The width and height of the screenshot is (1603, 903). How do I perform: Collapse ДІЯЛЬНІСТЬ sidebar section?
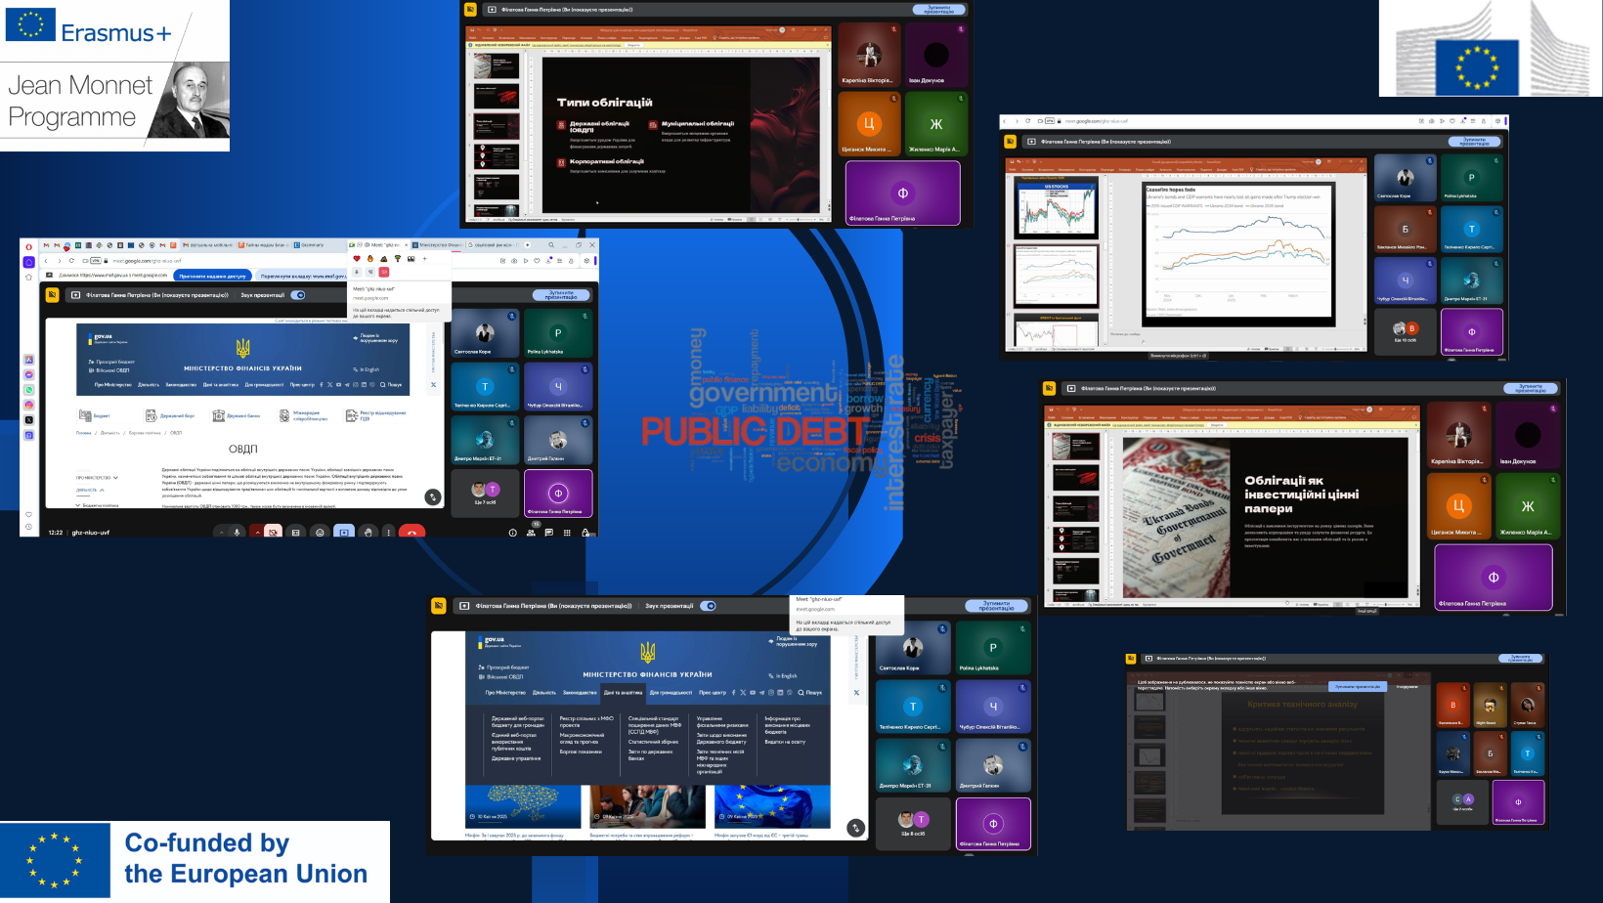[x=90, y=490]
